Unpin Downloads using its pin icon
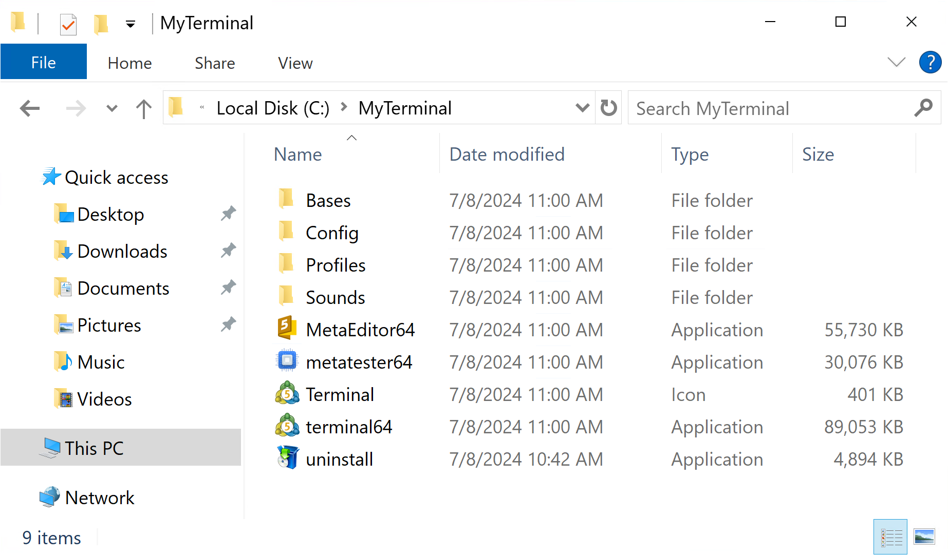This screenshot has width=948, height=555. point(228,251)
